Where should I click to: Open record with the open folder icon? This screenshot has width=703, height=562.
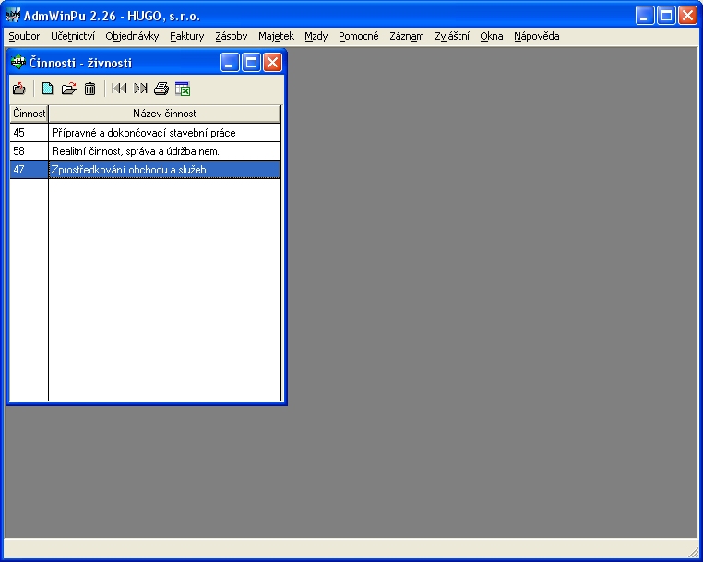(68, 89)
